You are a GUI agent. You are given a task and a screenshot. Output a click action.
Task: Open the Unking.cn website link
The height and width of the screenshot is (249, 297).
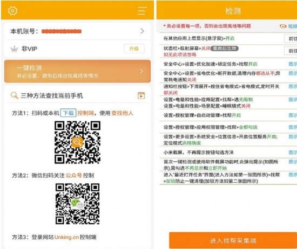[66, 237]
